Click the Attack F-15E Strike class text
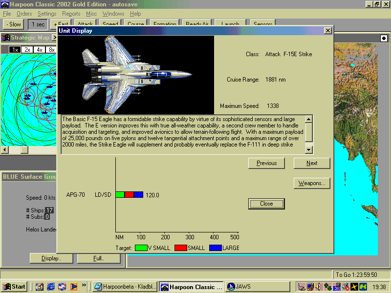Screen dimensions: 391x293 288,54
